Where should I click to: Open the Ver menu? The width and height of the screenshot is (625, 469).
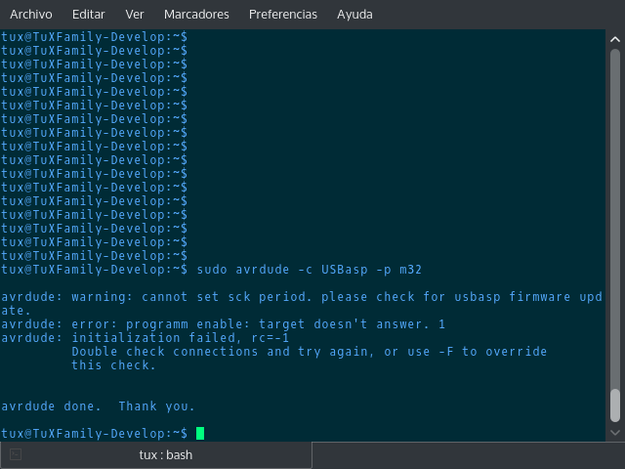click(135, 15)
